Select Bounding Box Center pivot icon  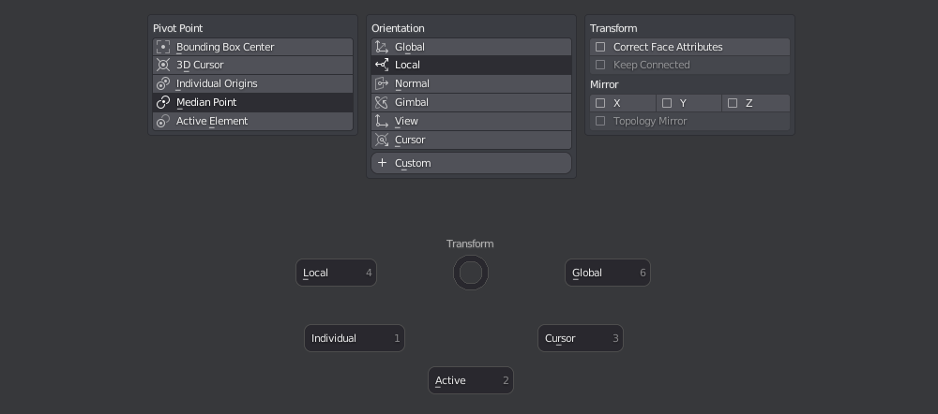click(x=162, y=47)
